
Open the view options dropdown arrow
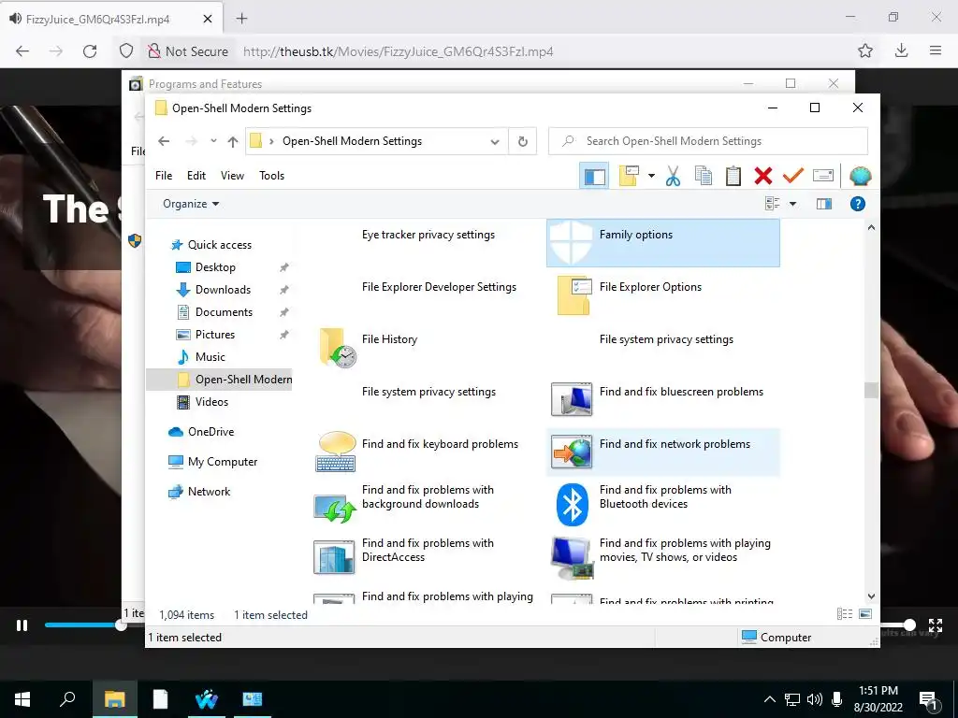coord(793,204)
